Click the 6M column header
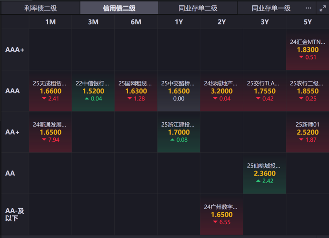Viewport: 329px width, 238px height. click(x=136, y=22)
